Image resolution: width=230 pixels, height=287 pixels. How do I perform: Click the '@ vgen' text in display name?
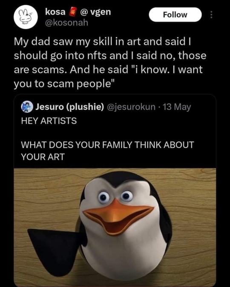95,12
